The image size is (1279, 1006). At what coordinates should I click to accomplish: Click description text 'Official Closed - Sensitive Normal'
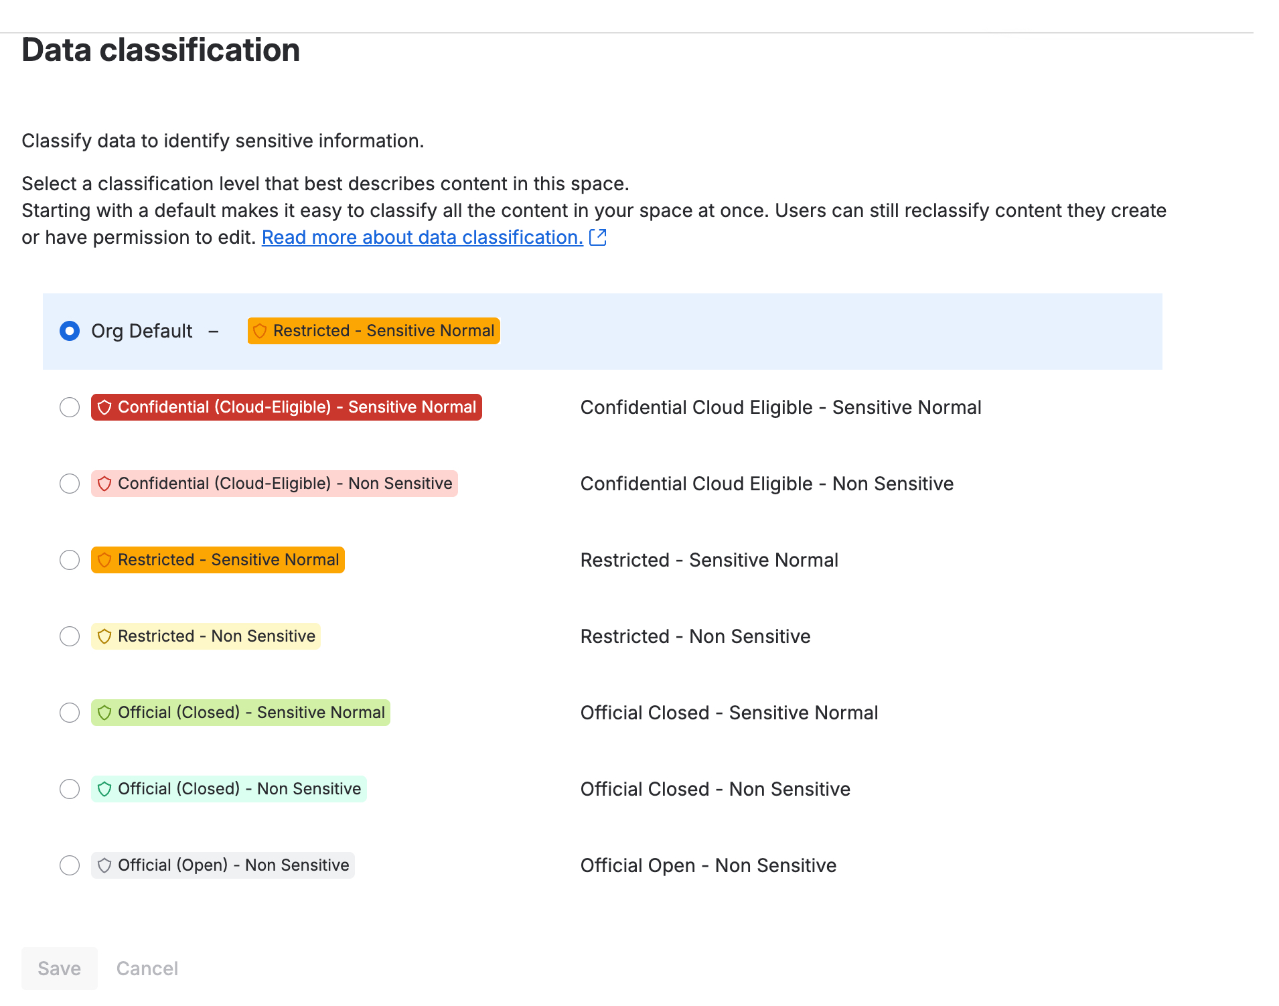click(729, 713)
